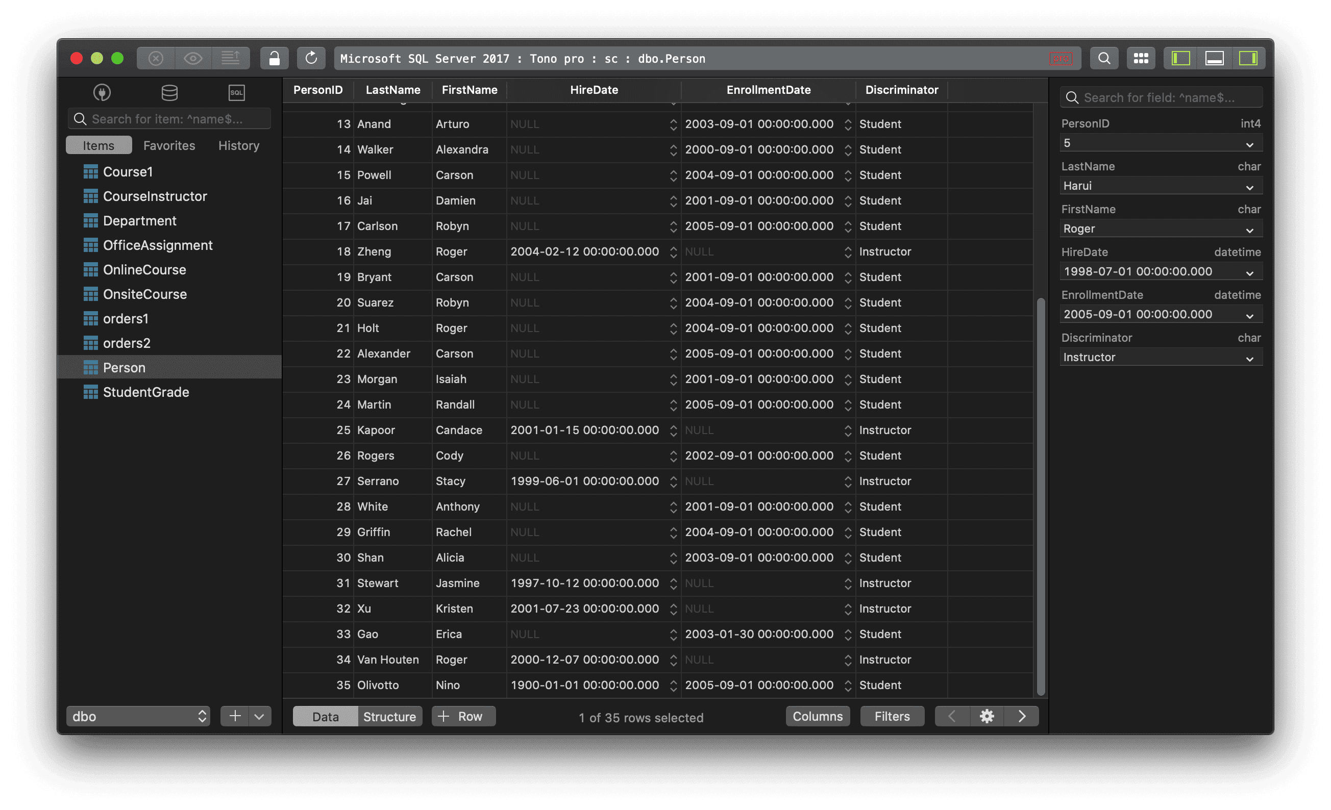Sort by PersonID column header
This screenshot has height=810, width=1331.
point(318,90)
